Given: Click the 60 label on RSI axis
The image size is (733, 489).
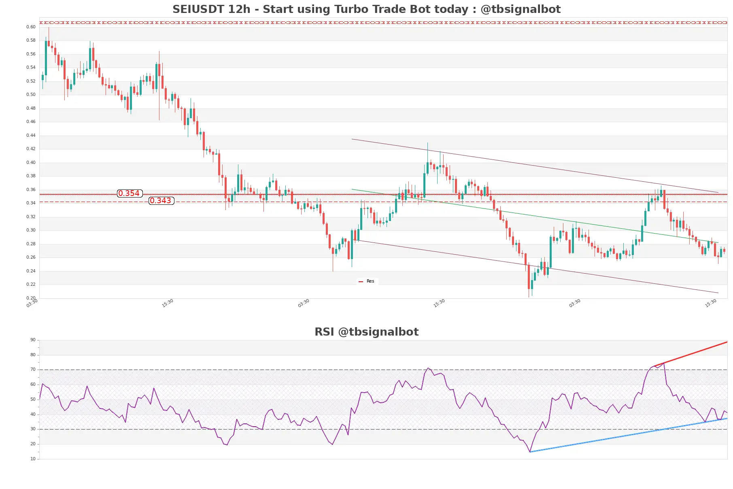Looking at the screenshot, I should (33, 384).
